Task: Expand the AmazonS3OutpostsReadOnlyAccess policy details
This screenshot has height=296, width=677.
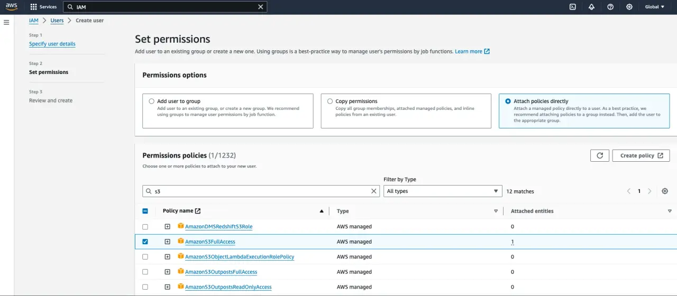Action: coord(167,287)
